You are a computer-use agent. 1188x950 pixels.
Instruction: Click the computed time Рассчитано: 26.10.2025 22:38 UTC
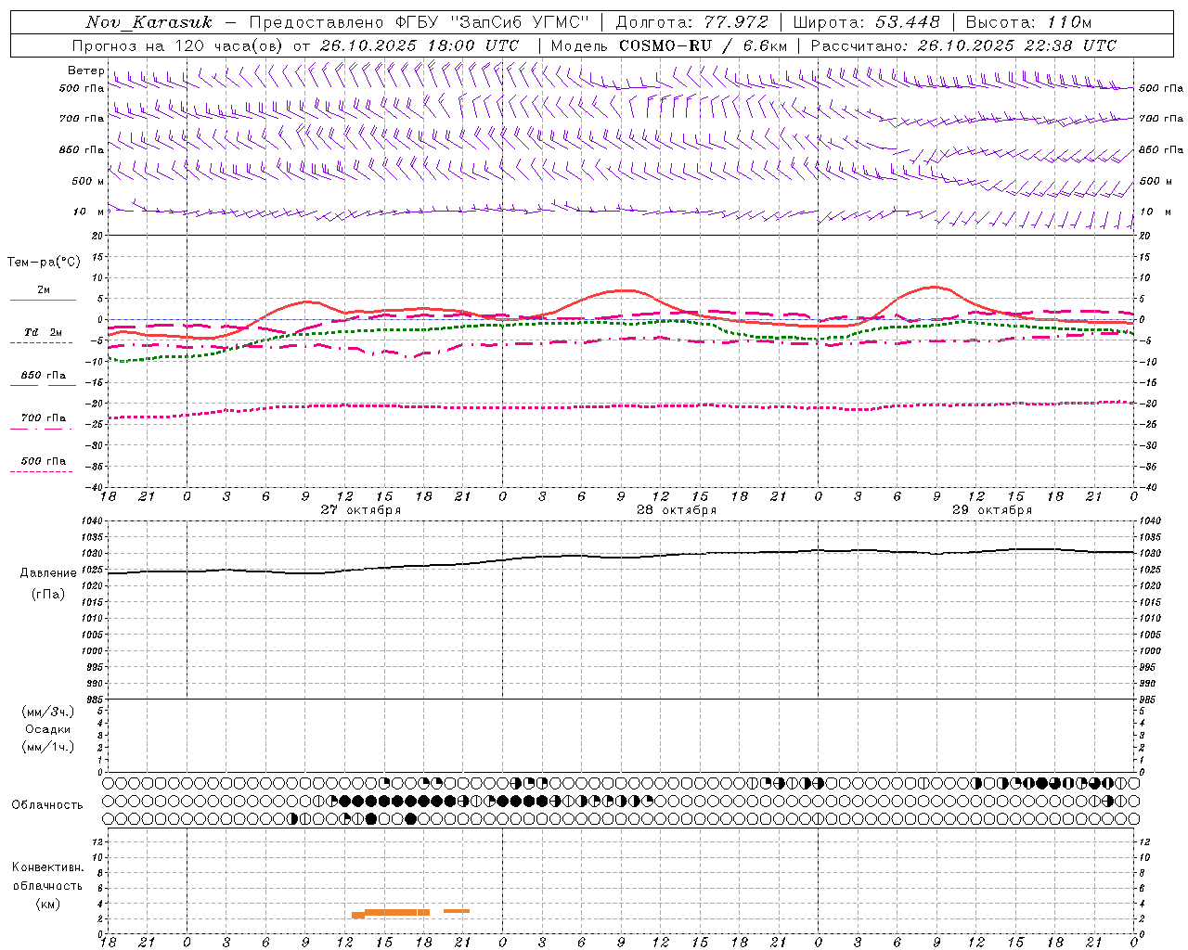[963, 45]
